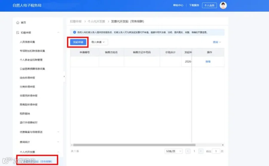Open 限售股所得申报 menu item
Screen dimensions: 269x166
[x=28, y=104]
